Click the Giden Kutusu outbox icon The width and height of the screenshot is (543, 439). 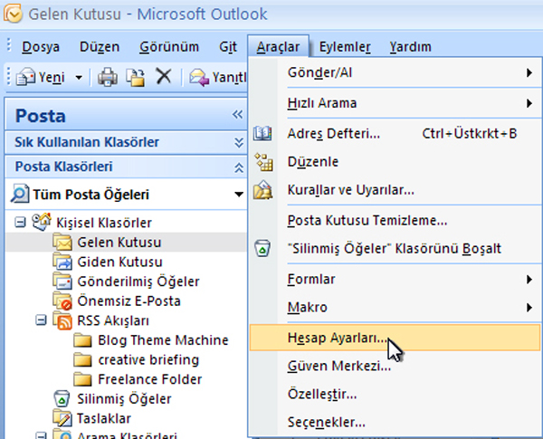click(62, 262)
